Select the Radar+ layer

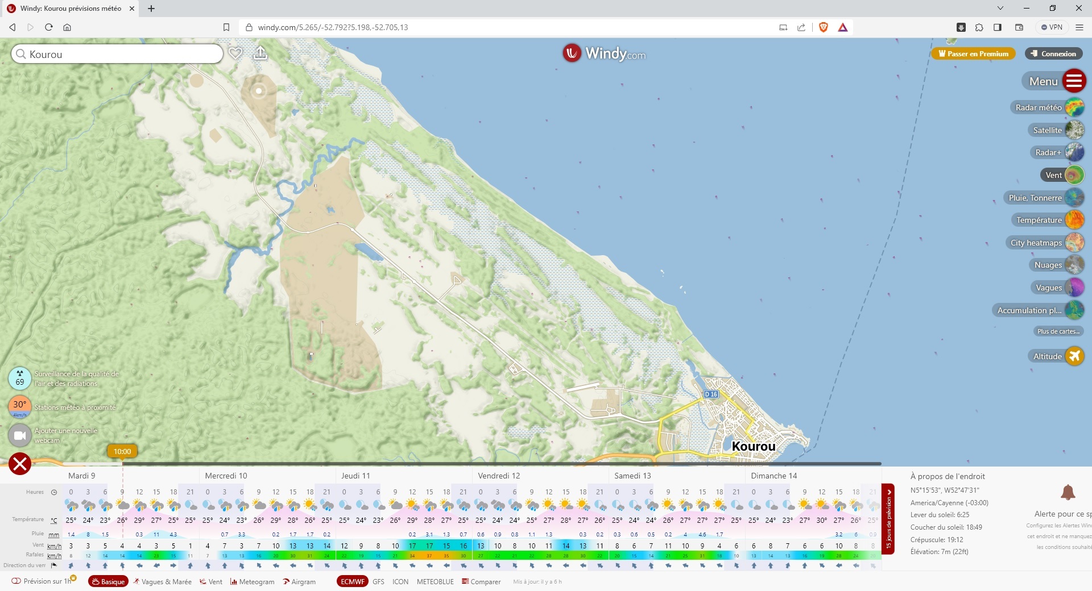point(1057,152)
